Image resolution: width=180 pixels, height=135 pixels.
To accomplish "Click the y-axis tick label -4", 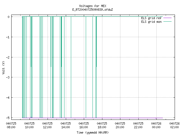I will click(x=8, y=98).
